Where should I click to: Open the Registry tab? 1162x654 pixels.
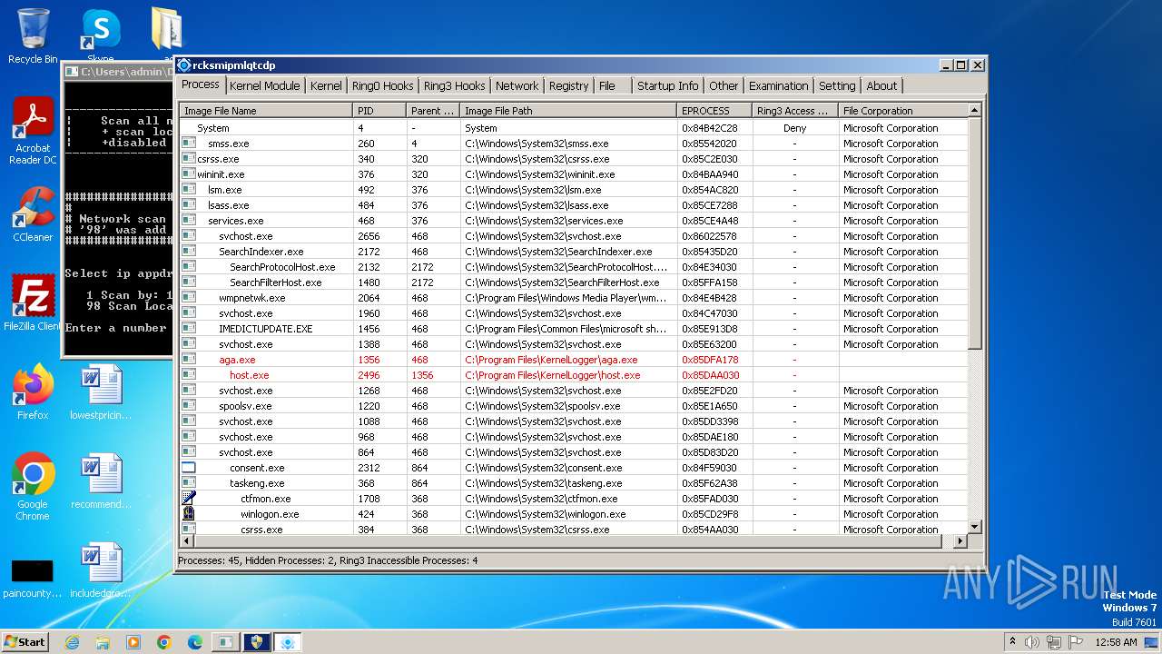click(x=568, y=85)
